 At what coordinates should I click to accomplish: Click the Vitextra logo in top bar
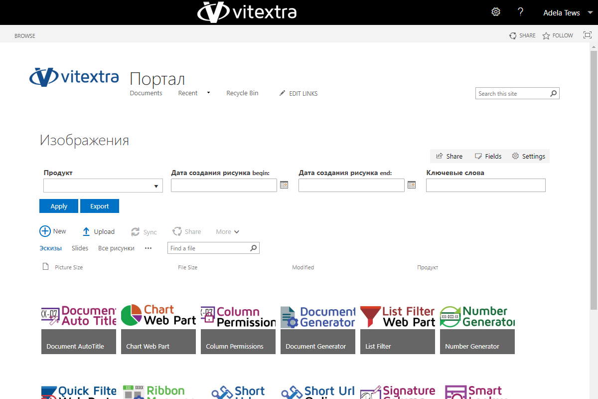247,12
